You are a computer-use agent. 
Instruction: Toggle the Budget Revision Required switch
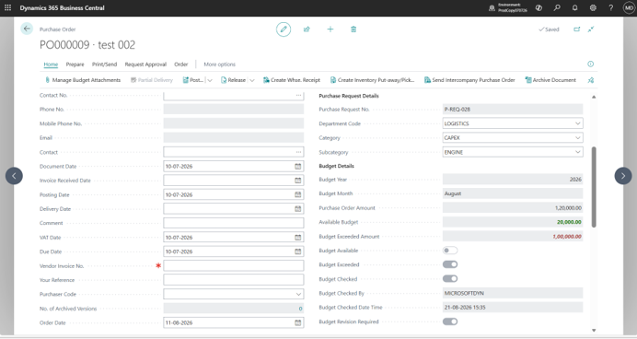pyautogui.click(x=450, y=321)
